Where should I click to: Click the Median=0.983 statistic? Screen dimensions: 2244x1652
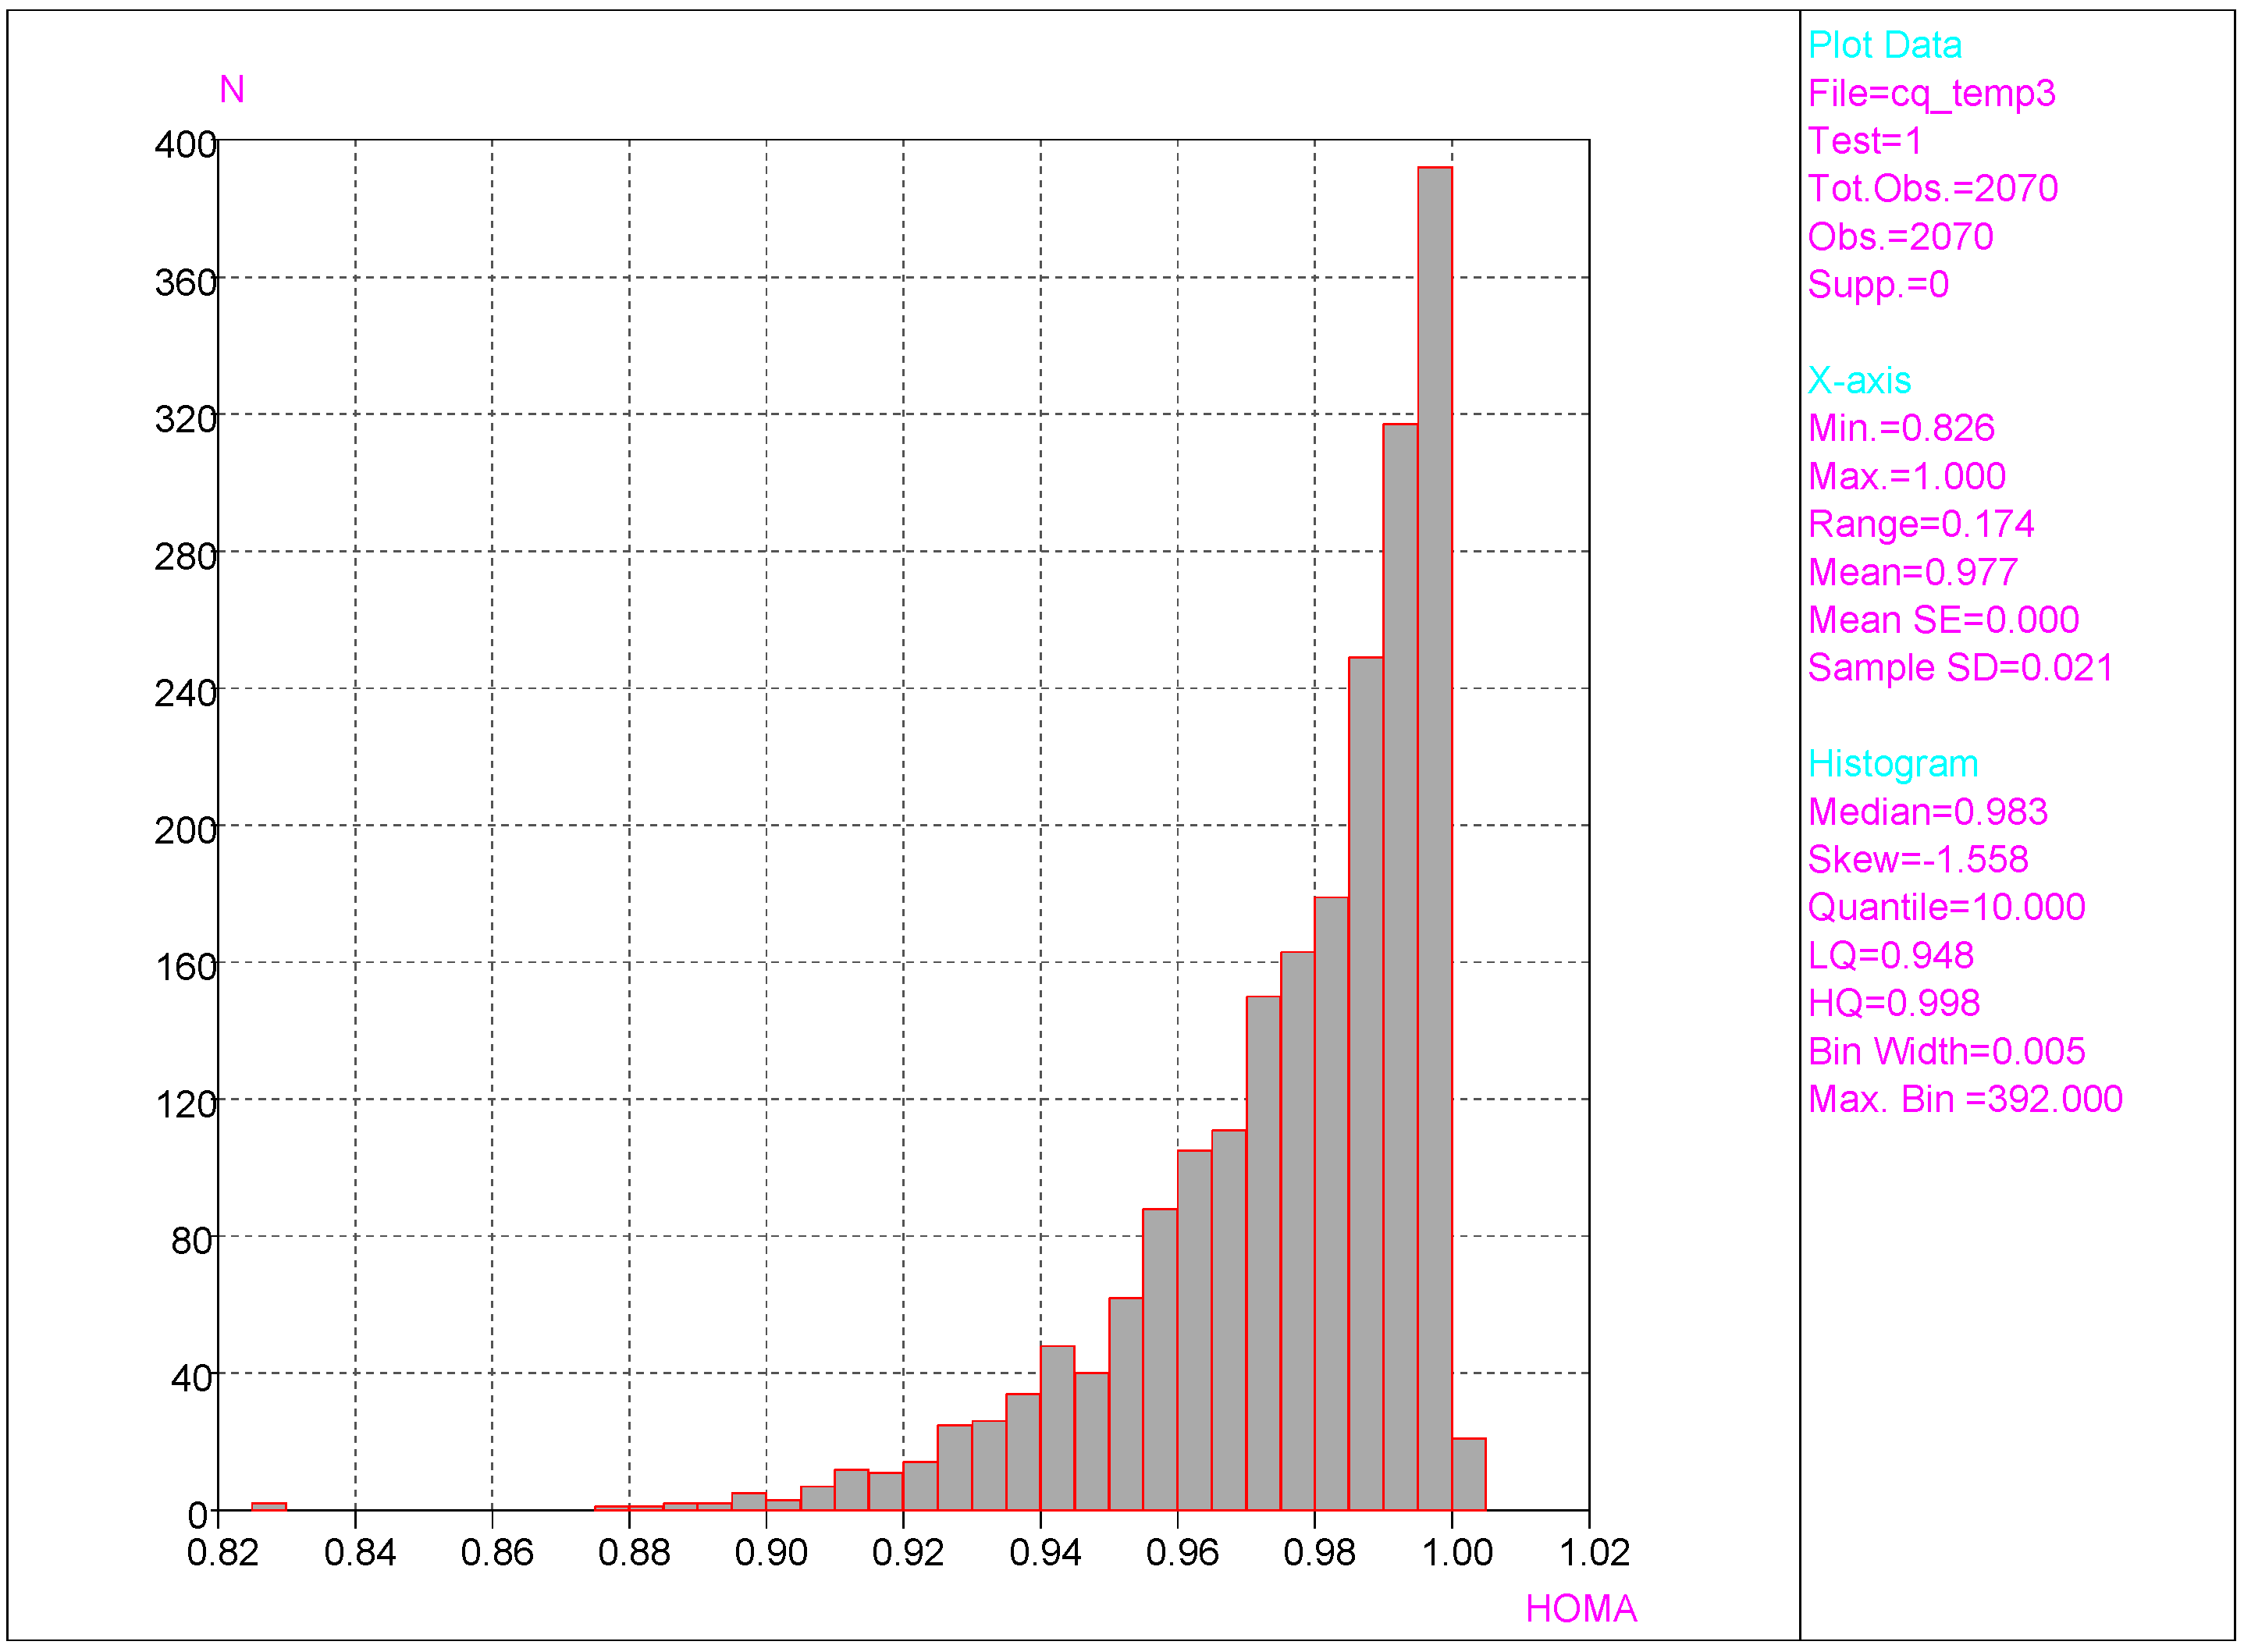click(x=1927, y=812)
